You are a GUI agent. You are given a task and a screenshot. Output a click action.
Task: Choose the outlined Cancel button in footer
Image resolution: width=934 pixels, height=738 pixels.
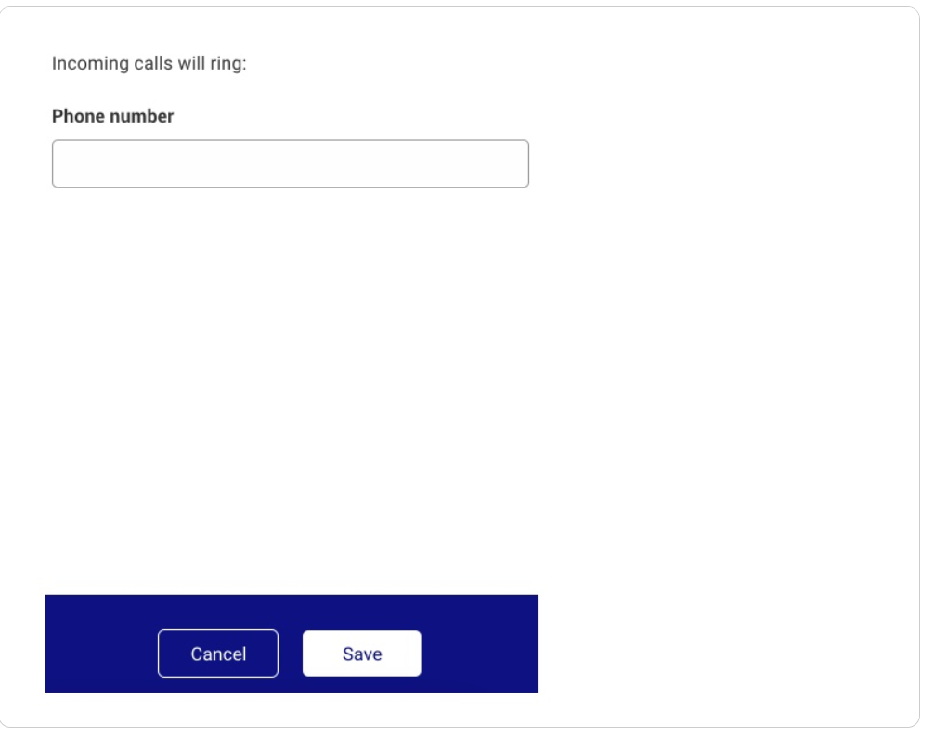point(218,654)
